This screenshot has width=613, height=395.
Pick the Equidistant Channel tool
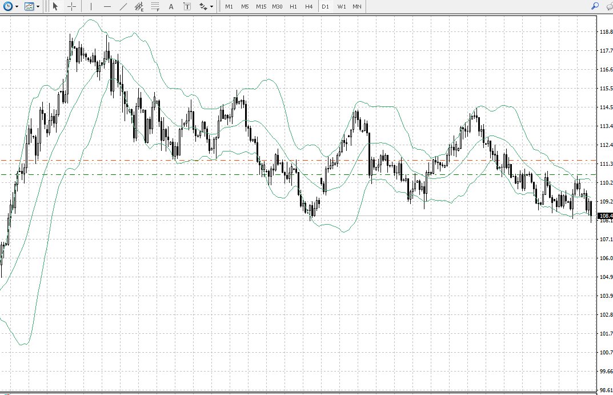pyautogui.click(x=139, y=6)
